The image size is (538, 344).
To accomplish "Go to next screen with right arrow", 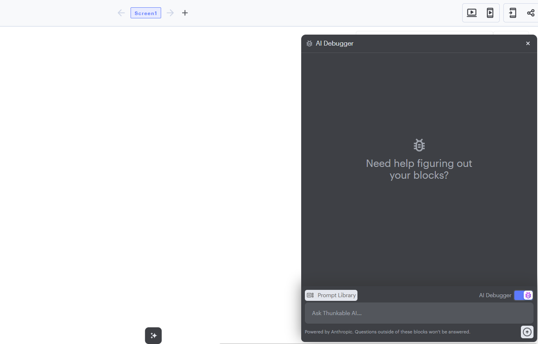I will (x=170, y=13).
